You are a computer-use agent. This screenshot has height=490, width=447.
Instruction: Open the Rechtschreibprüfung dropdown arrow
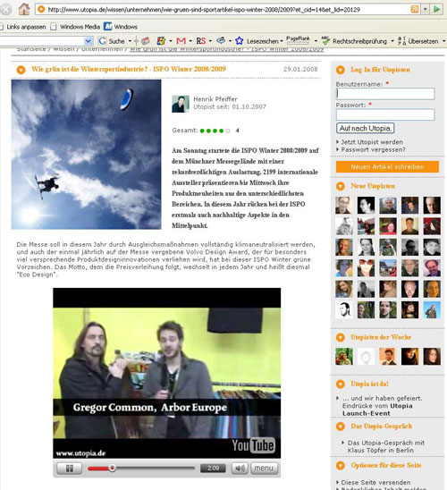(392, 41)
